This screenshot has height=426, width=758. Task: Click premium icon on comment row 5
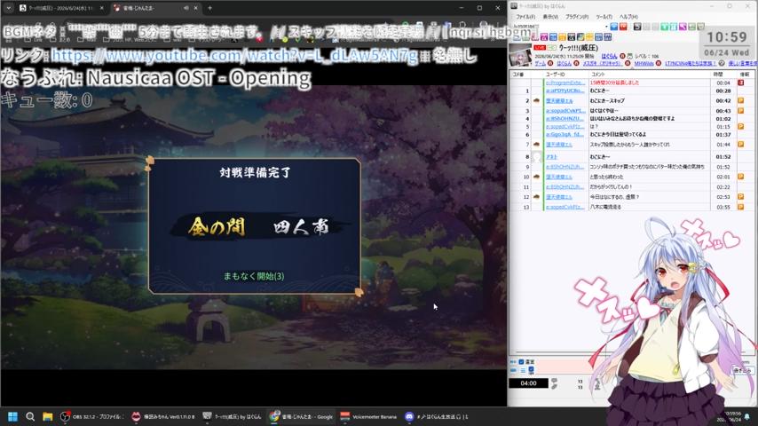point(740,126)
